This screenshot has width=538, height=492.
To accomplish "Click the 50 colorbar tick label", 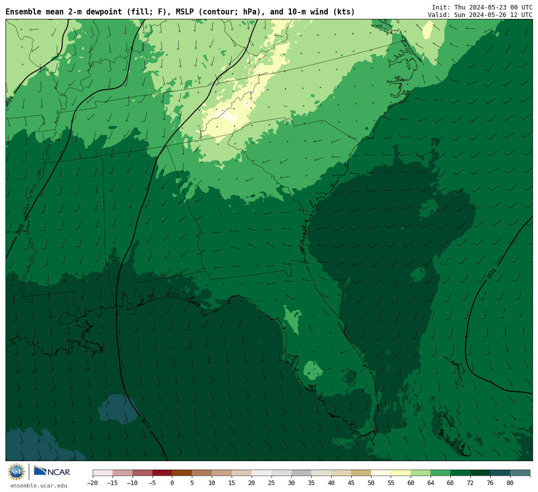I will (x=371, y=483).
